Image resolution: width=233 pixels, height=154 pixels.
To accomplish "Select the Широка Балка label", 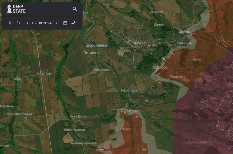I will pyautogui.click(x=197, y=142).
